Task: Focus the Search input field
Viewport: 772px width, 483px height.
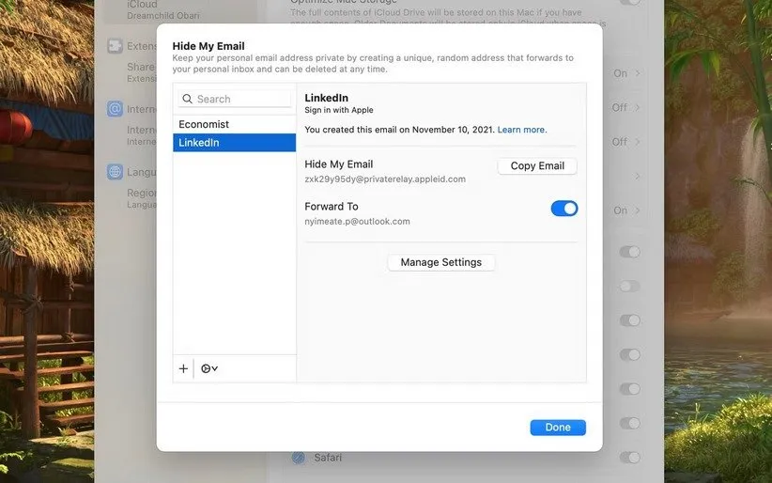Action: (x=240, y=99)
